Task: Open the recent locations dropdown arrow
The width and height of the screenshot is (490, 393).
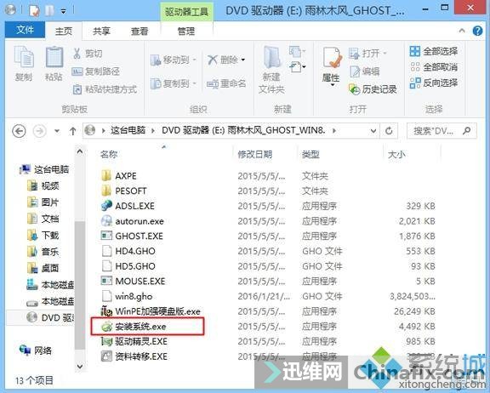Action: click(x=57, y=131)
